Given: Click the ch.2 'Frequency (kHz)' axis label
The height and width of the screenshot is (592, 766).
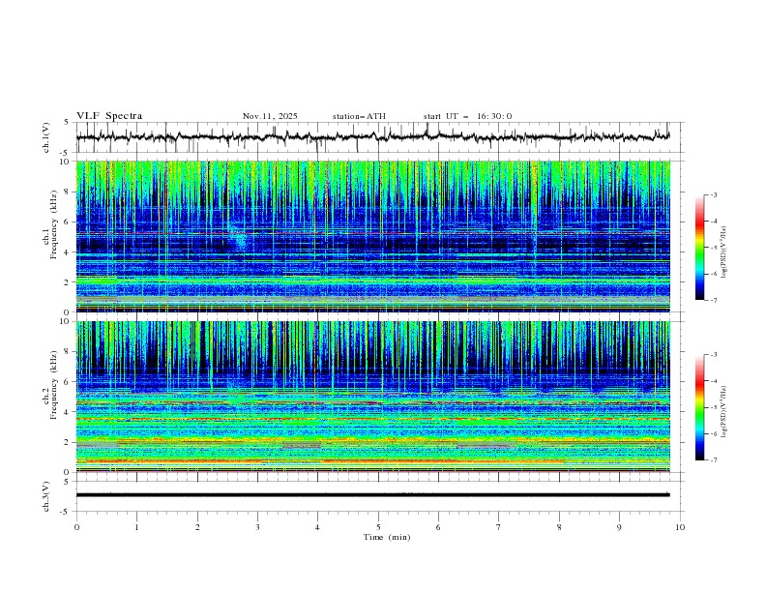Looking at the screenshot, I should (x=53, y=385).
